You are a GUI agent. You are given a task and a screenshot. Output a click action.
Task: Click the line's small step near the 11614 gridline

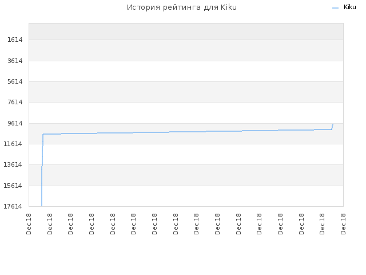(x=42, y=146)
